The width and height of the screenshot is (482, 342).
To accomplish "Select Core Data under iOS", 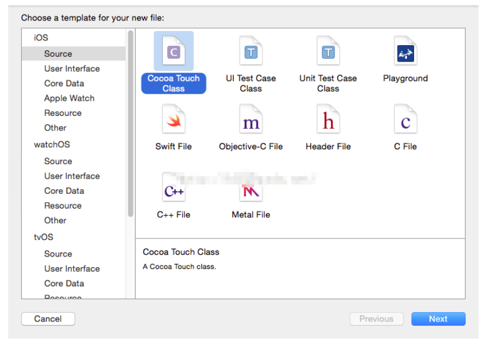I will click(x=64, y=83).
